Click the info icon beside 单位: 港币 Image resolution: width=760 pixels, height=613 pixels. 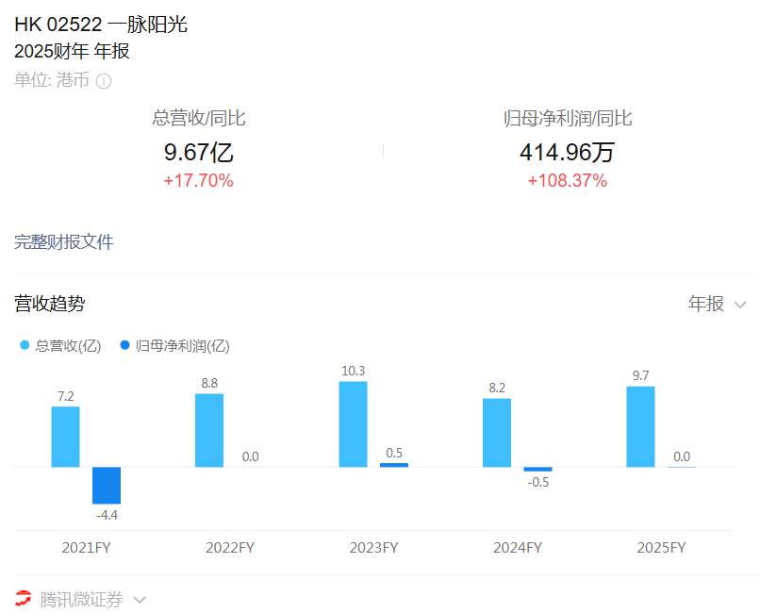(x=104, y=81)
